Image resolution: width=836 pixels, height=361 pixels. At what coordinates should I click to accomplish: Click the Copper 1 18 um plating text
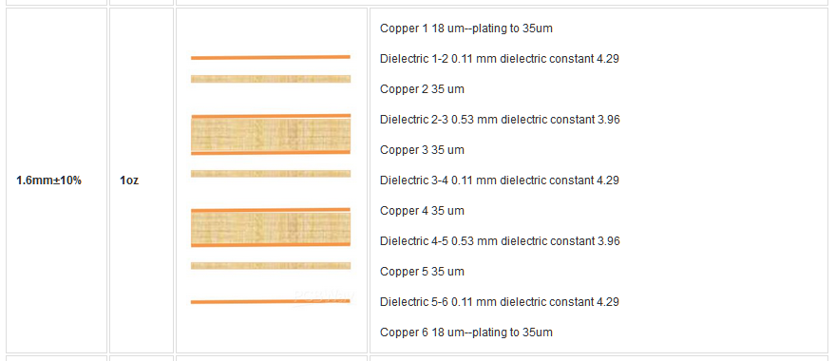click(466, 28)
